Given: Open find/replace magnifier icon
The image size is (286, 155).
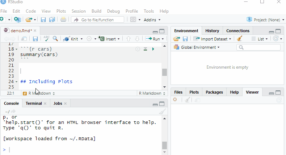Looking at the screenshot, I should [55, 38].
